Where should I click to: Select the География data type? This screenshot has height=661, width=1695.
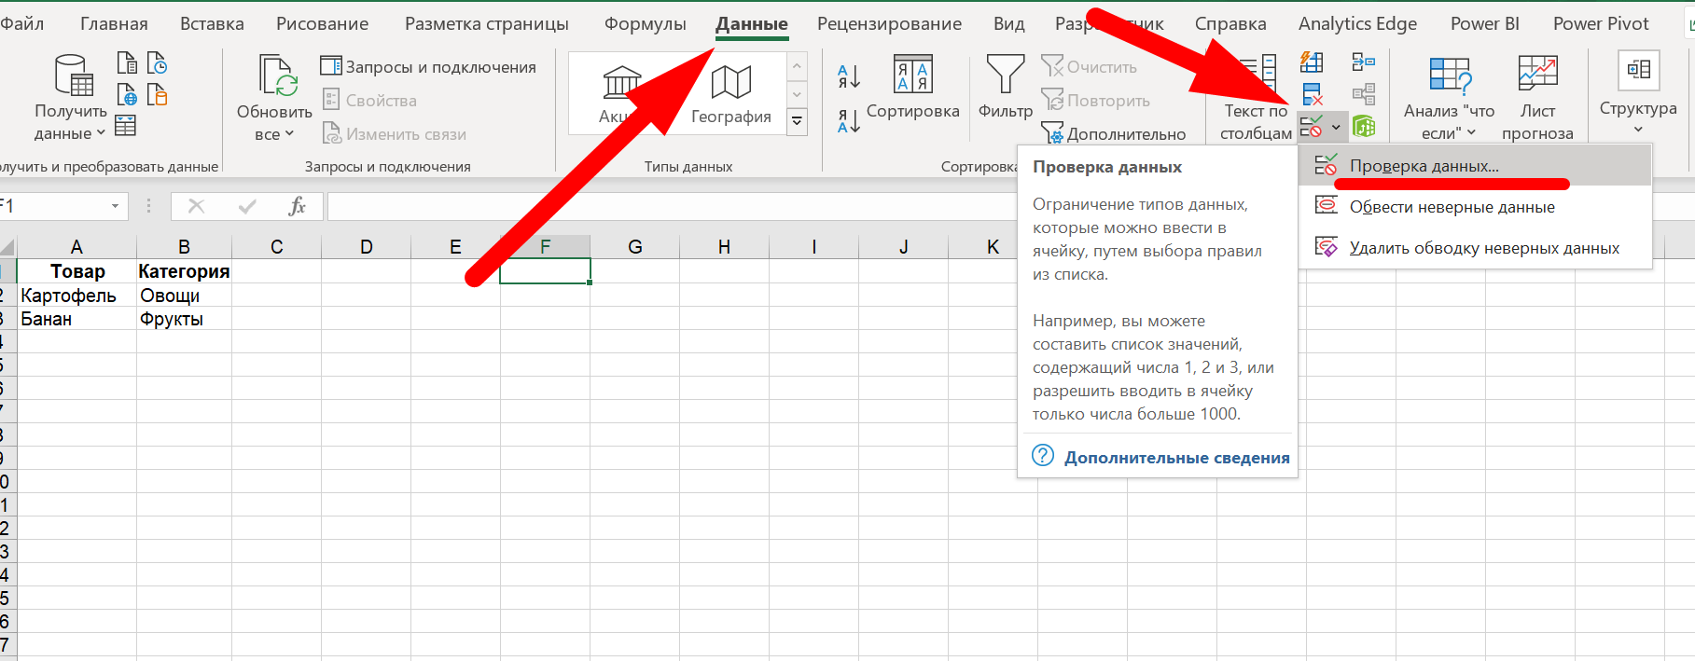[730, 95]
